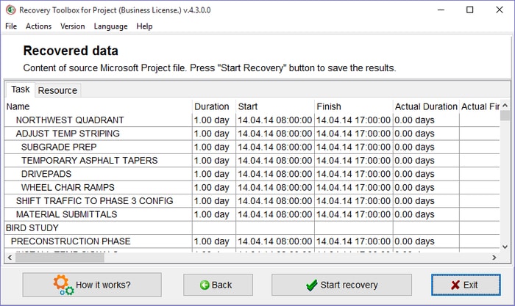Open the File menu

11,26
